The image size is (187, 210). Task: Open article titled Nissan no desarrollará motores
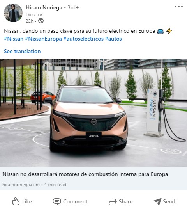coord(85,174)
